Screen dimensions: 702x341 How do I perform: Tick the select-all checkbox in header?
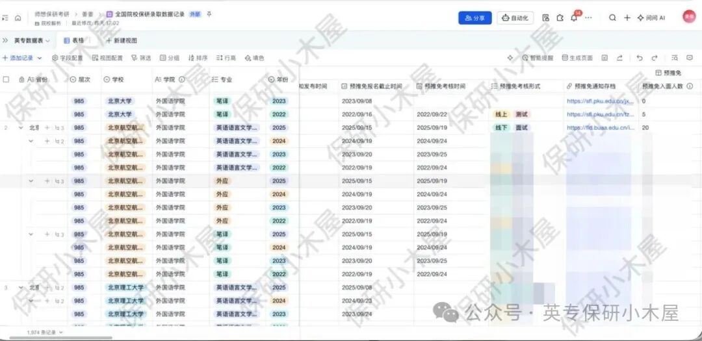pos(6,79)
